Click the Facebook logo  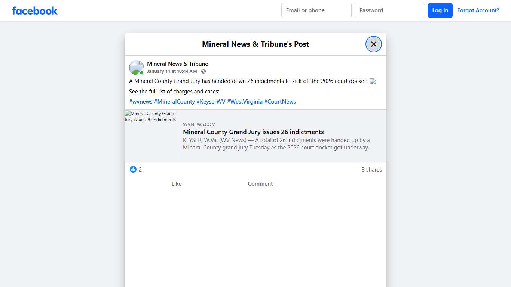click(34, 10)
